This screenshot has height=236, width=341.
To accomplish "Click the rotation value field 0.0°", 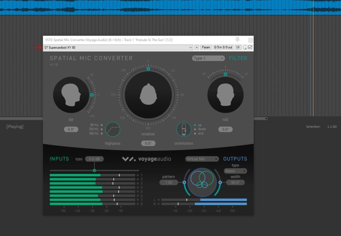I will point(148,143).
